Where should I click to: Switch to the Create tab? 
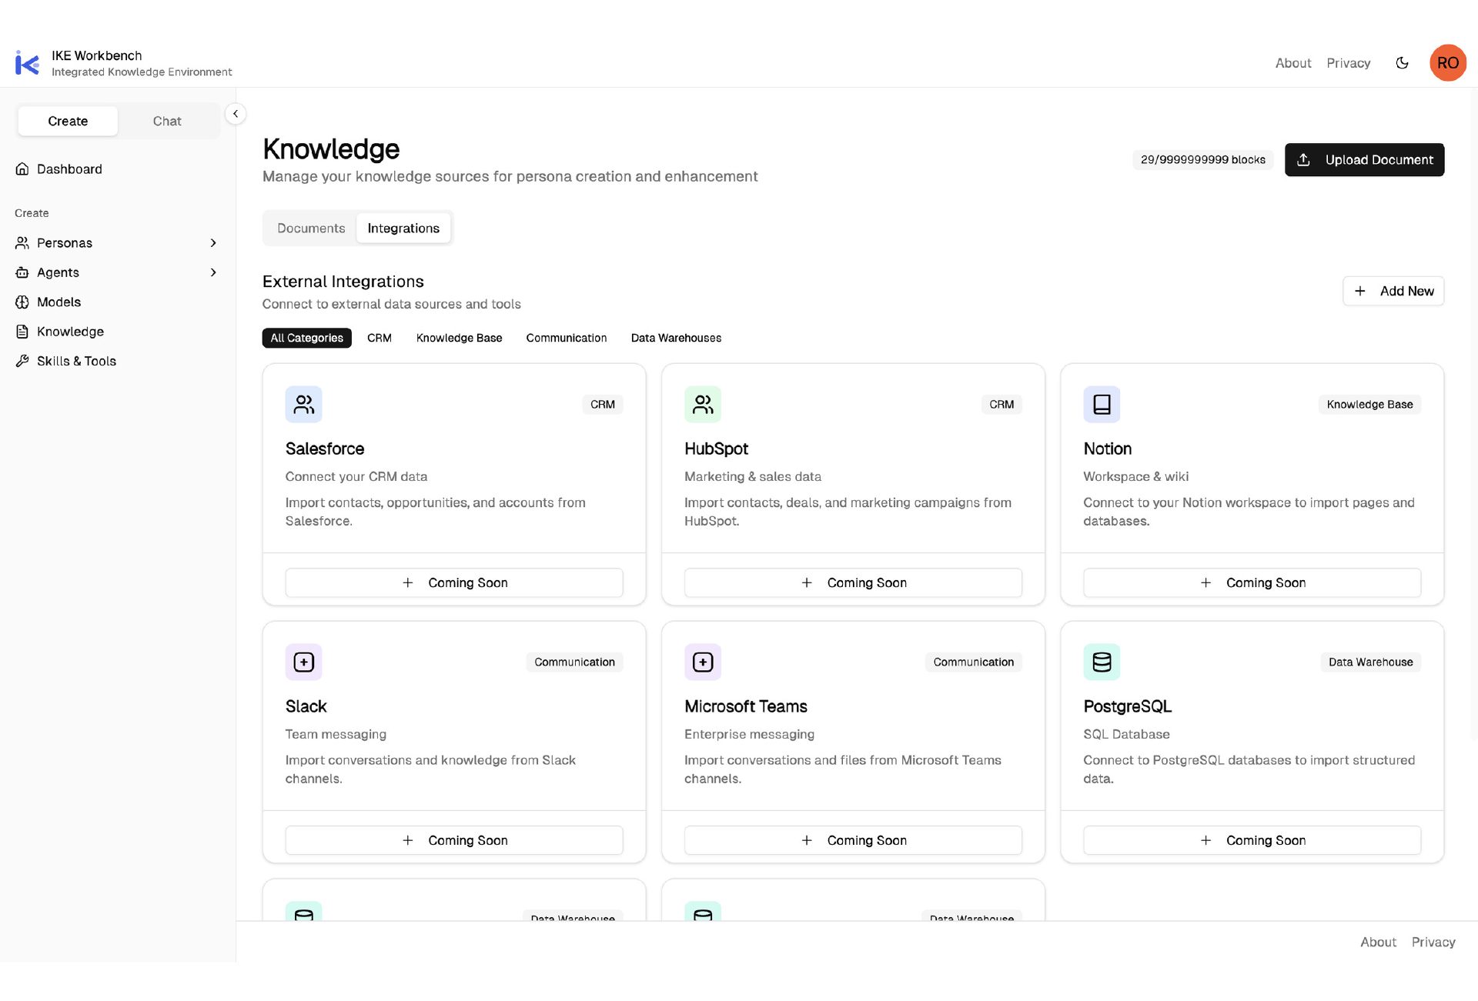click(68, 121)
